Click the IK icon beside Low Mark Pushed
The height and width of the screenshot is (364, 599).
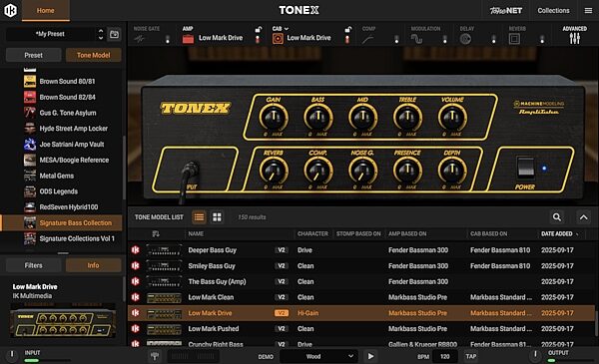pos(135,328)
